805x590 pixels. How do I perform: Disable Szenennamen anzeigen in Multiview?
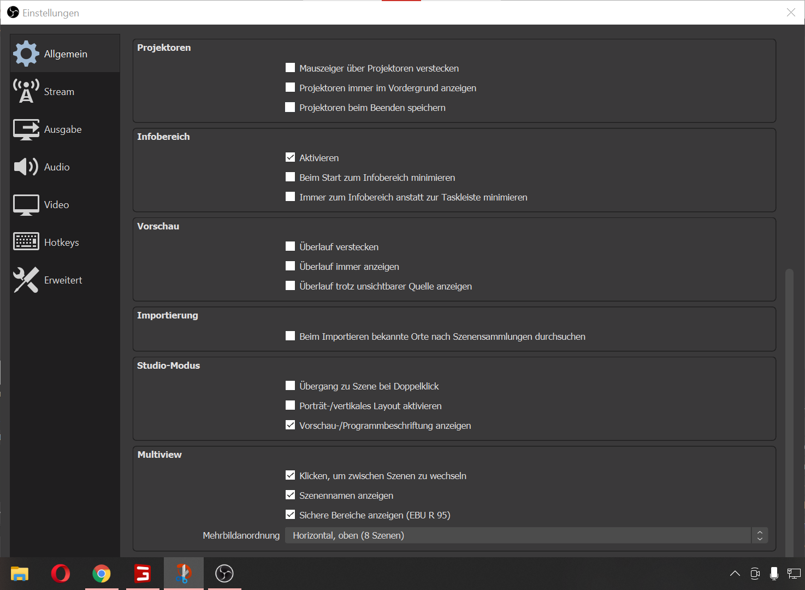(291, 495)
